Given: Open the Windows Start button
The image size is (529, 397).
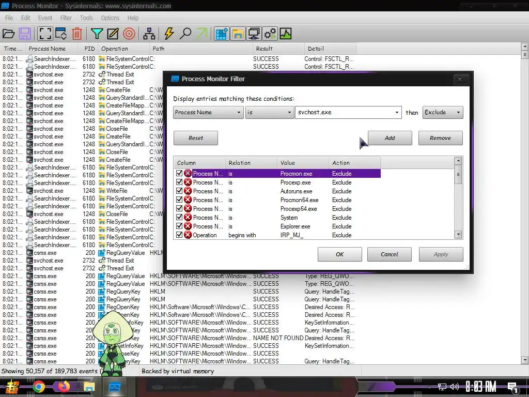Looking at the screenshot, I should (12, 387).
